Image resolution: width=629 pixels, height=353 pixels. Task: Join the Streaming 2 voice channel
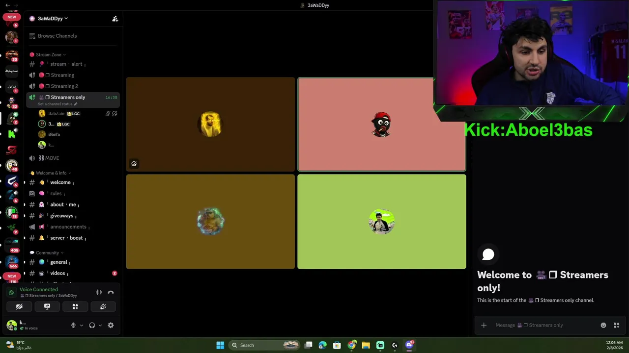(x=74, y=86)
